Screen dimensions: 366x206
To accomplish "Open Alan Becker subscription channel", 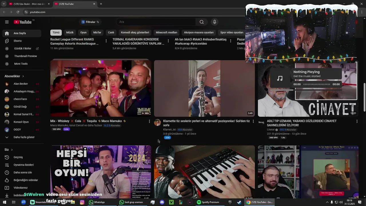I will 22,84.
